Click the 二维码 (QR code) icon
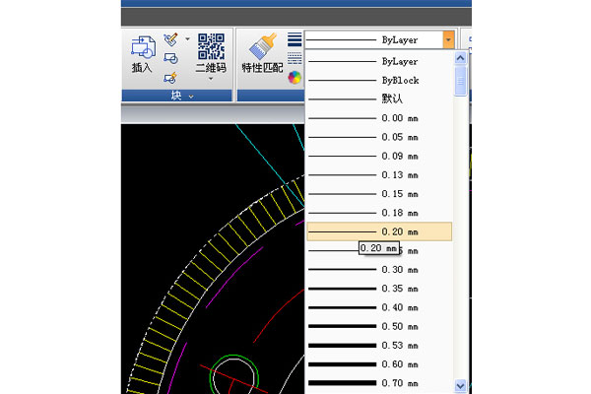Screen dimensions: 591x394 point(211,51)
